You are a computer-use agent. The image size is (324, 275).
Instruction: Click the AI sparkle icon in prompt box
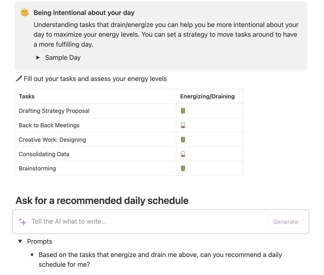(x=23, y=222)
